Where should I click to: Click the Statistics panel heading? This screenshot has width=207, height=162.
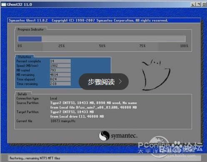coord(24,57)
